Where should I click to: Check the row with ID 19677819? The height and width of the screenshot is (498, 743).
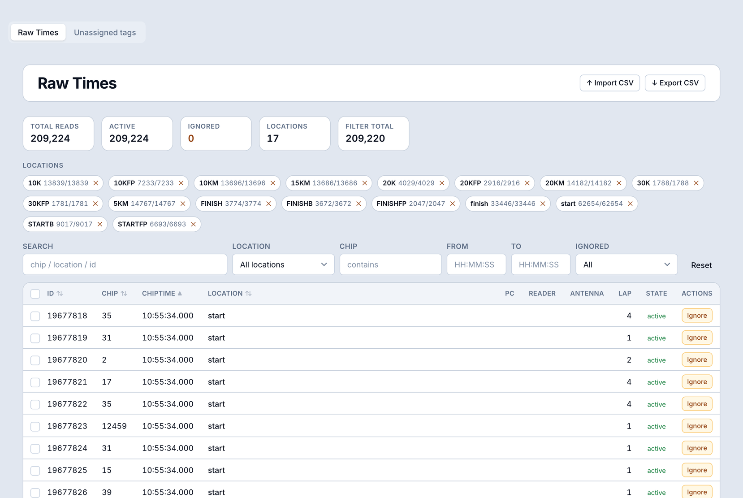pyautogui.click(x=35, y=338)
